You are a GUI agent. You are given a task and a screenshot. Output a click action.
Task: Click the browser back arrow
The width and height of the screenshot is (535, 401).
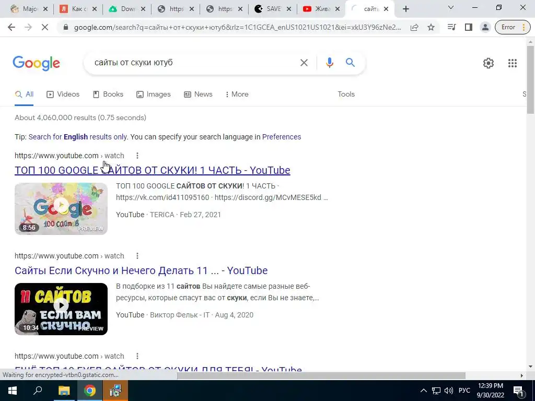point(11,27)
